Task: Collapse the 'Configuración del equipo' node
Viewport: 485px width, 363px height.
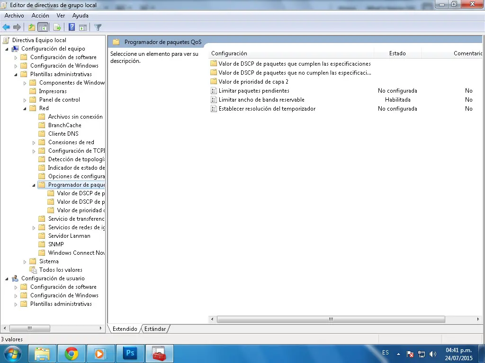Action: click(x=7, y=49)
